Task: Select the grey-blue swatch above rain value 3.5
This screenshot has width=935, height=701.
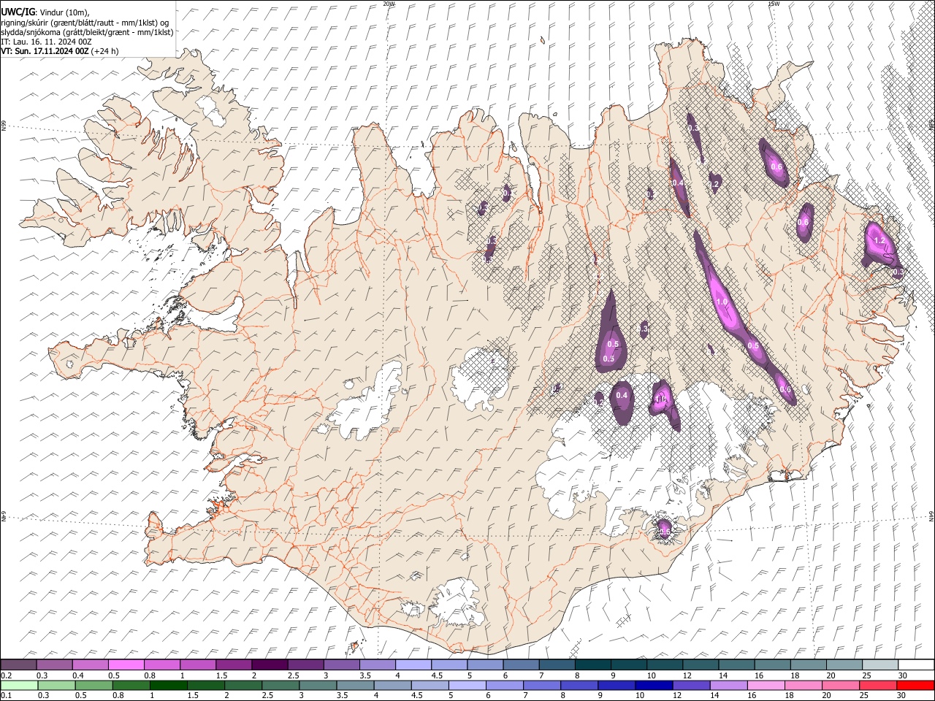Action: coord(355,686)
